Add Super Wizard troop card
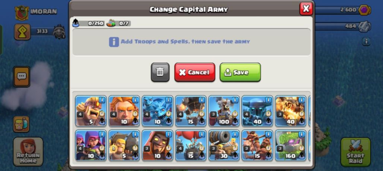 pyautogui.click(x=157, y=145)
